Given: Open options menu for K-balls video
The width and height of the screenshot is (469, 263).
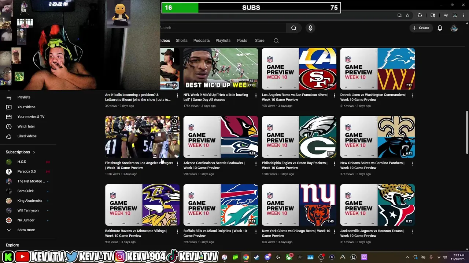Looking at the screenshot, I should click(177, 95).
